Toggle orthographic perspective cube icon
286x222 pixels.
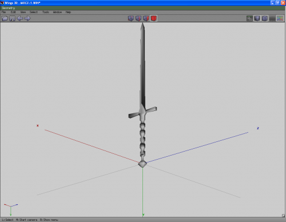pyautogui.click(x=265, y=18)
